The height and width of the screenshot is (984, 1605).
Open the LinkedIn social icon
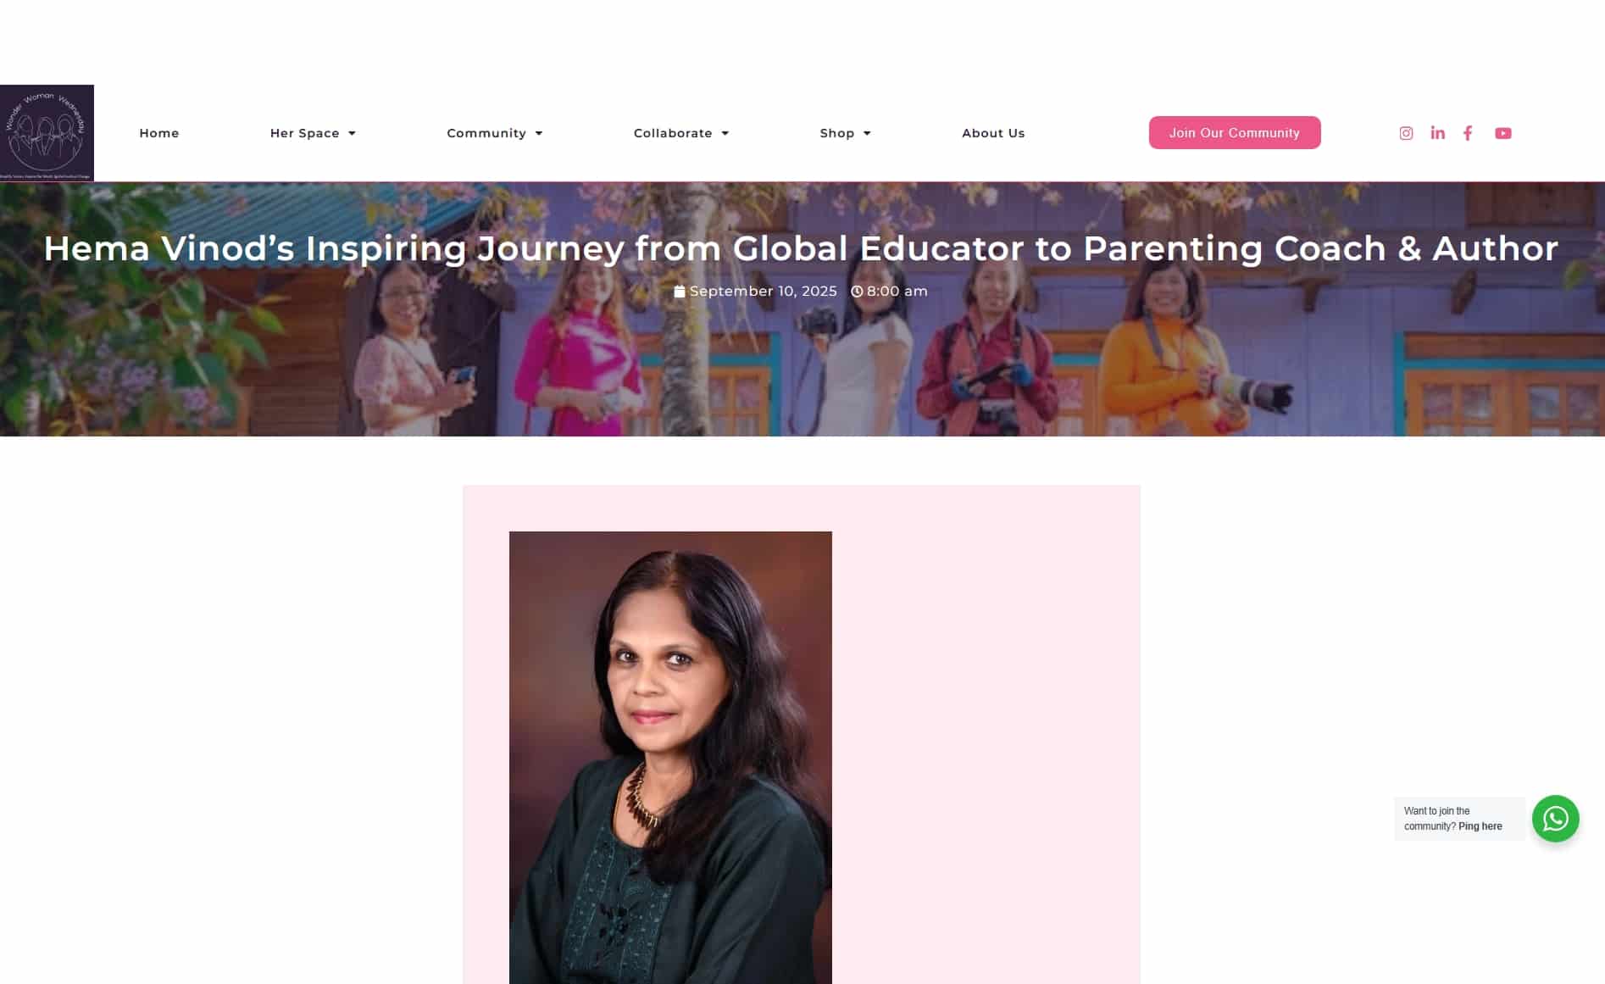(x=1437, y=133)
